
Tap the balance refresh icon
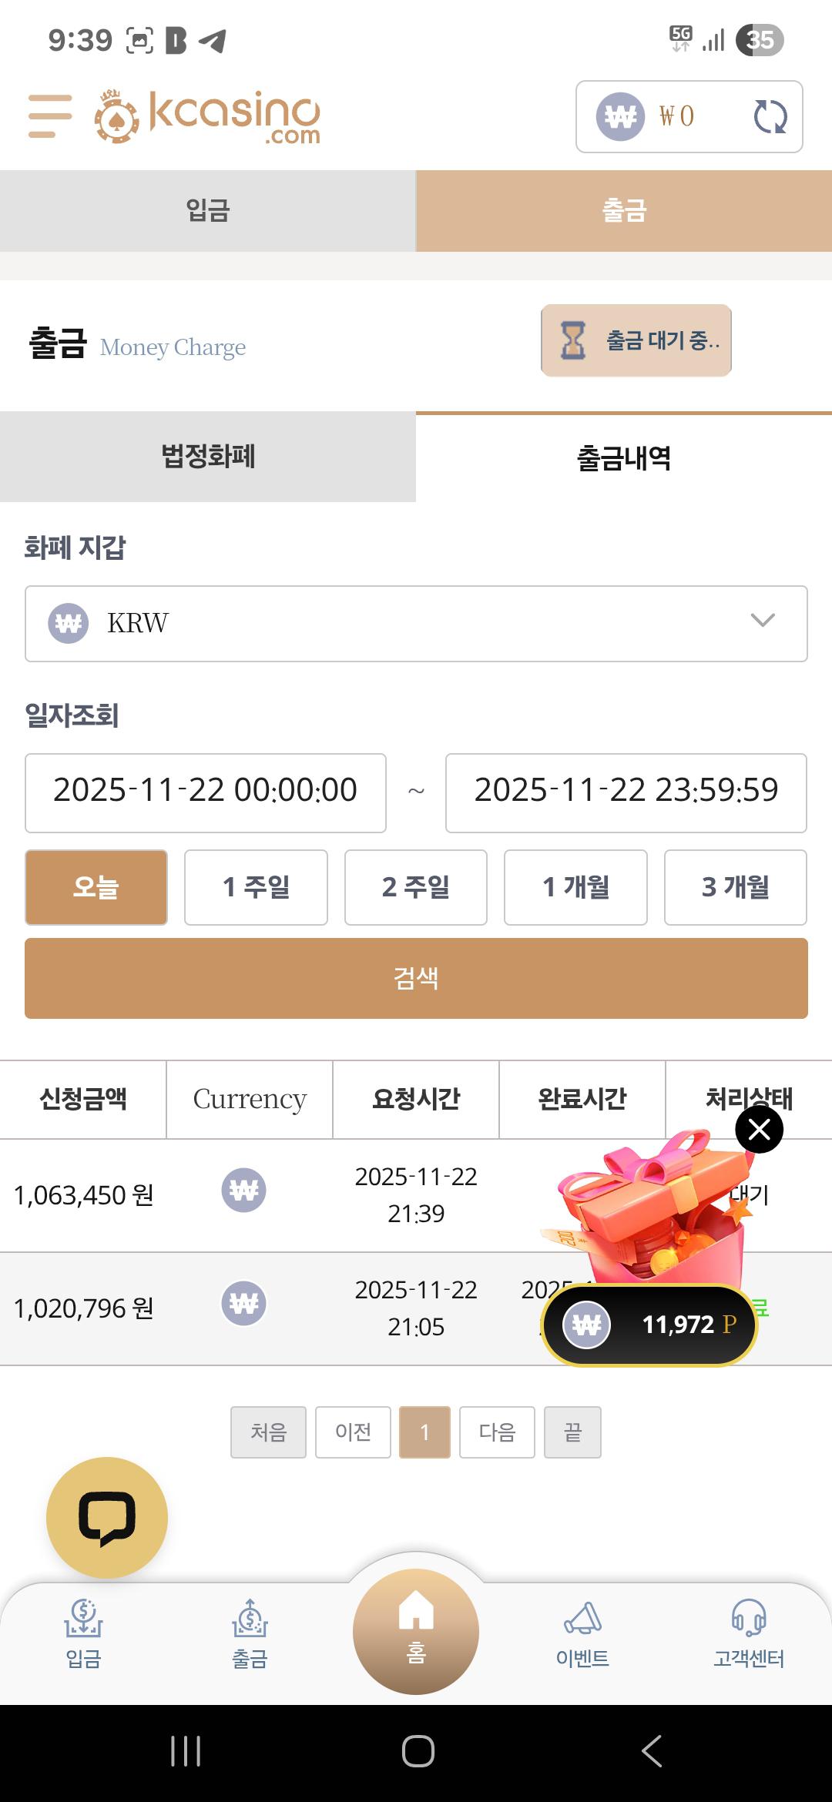click(770, 117)
